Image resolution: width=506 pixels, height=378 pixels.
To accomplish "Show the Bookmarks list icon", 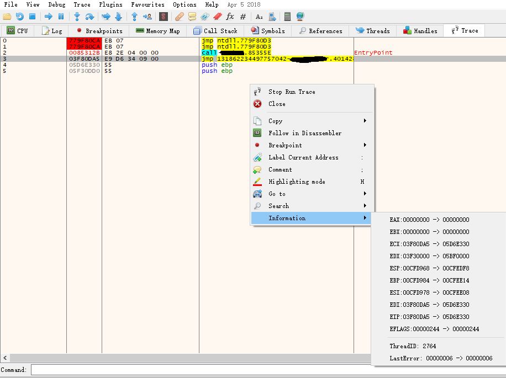I will pyautogui.click(x=218, y=17).
